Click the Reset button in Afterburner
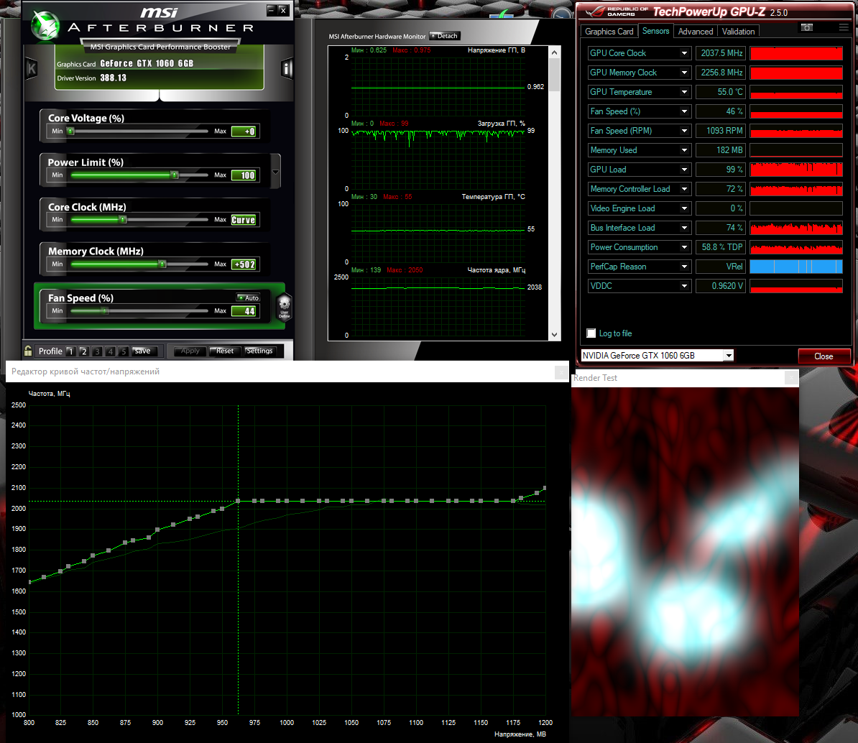The width and height of the screenshot is (858, 743). (224, 351)
